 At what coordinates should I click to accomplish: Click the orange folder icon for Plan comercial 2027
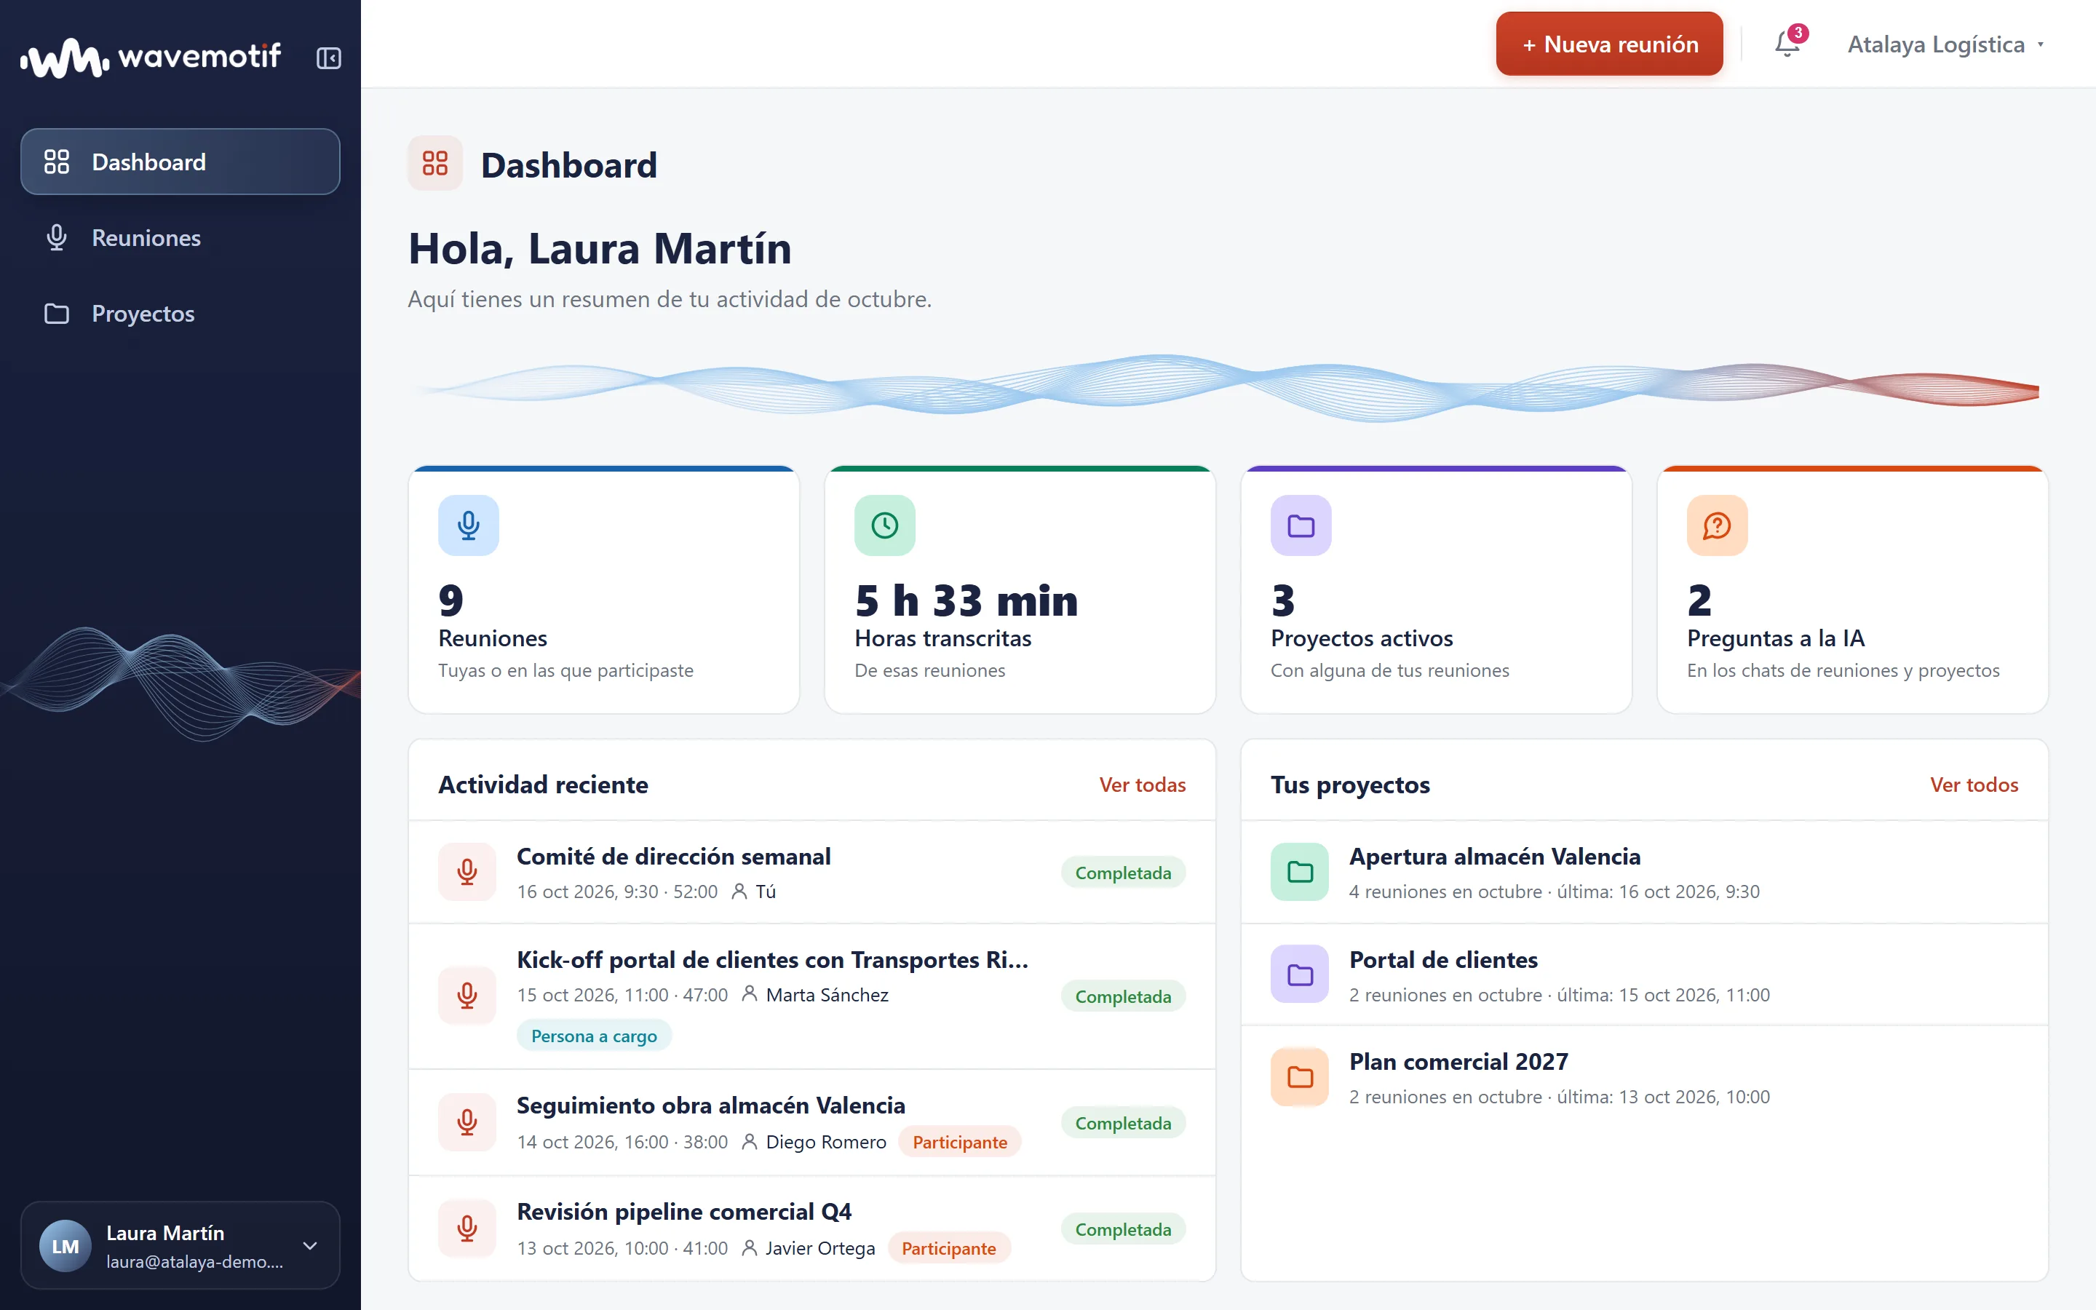coord(1299,1077)
